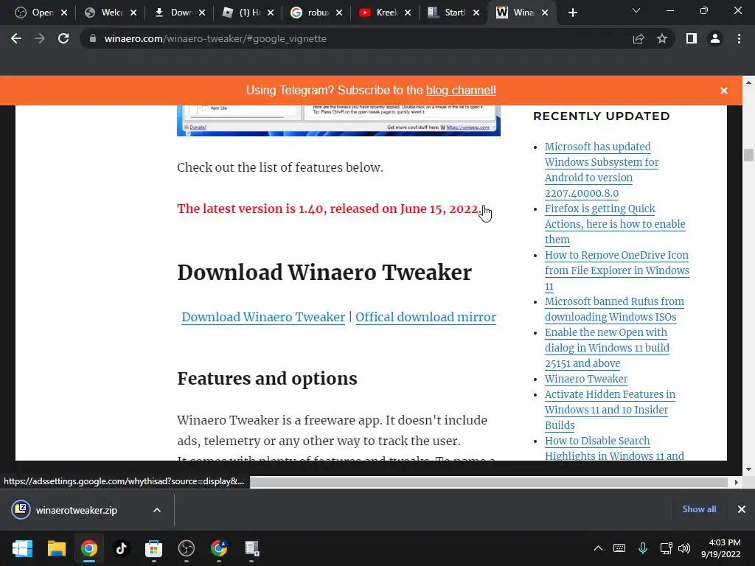Open Winaero Tweaker sidebar link
The image size is (755, 566).
pos(586,379)
